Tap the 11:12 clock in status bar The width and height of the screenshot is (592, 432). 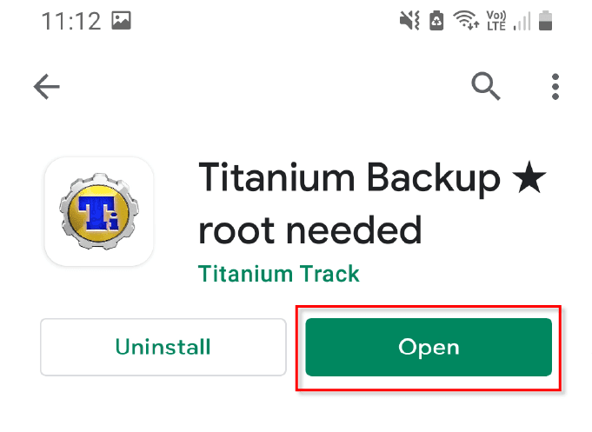(71, 21)
